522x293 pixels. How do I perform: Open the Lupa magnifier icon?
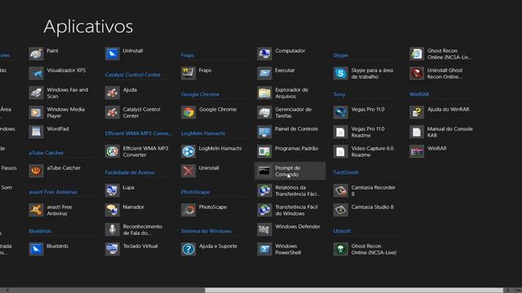[113, 190]
